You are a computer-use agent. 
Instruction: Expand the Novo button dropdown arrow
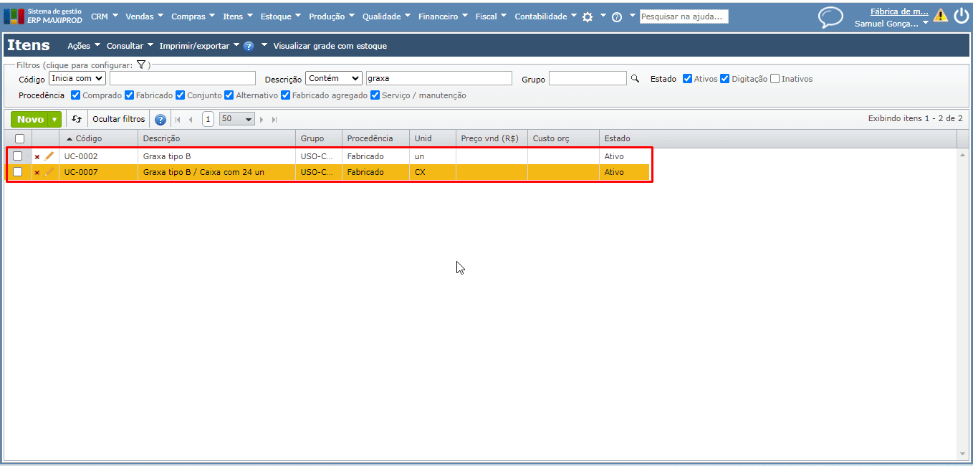click(x=54, y=120)
